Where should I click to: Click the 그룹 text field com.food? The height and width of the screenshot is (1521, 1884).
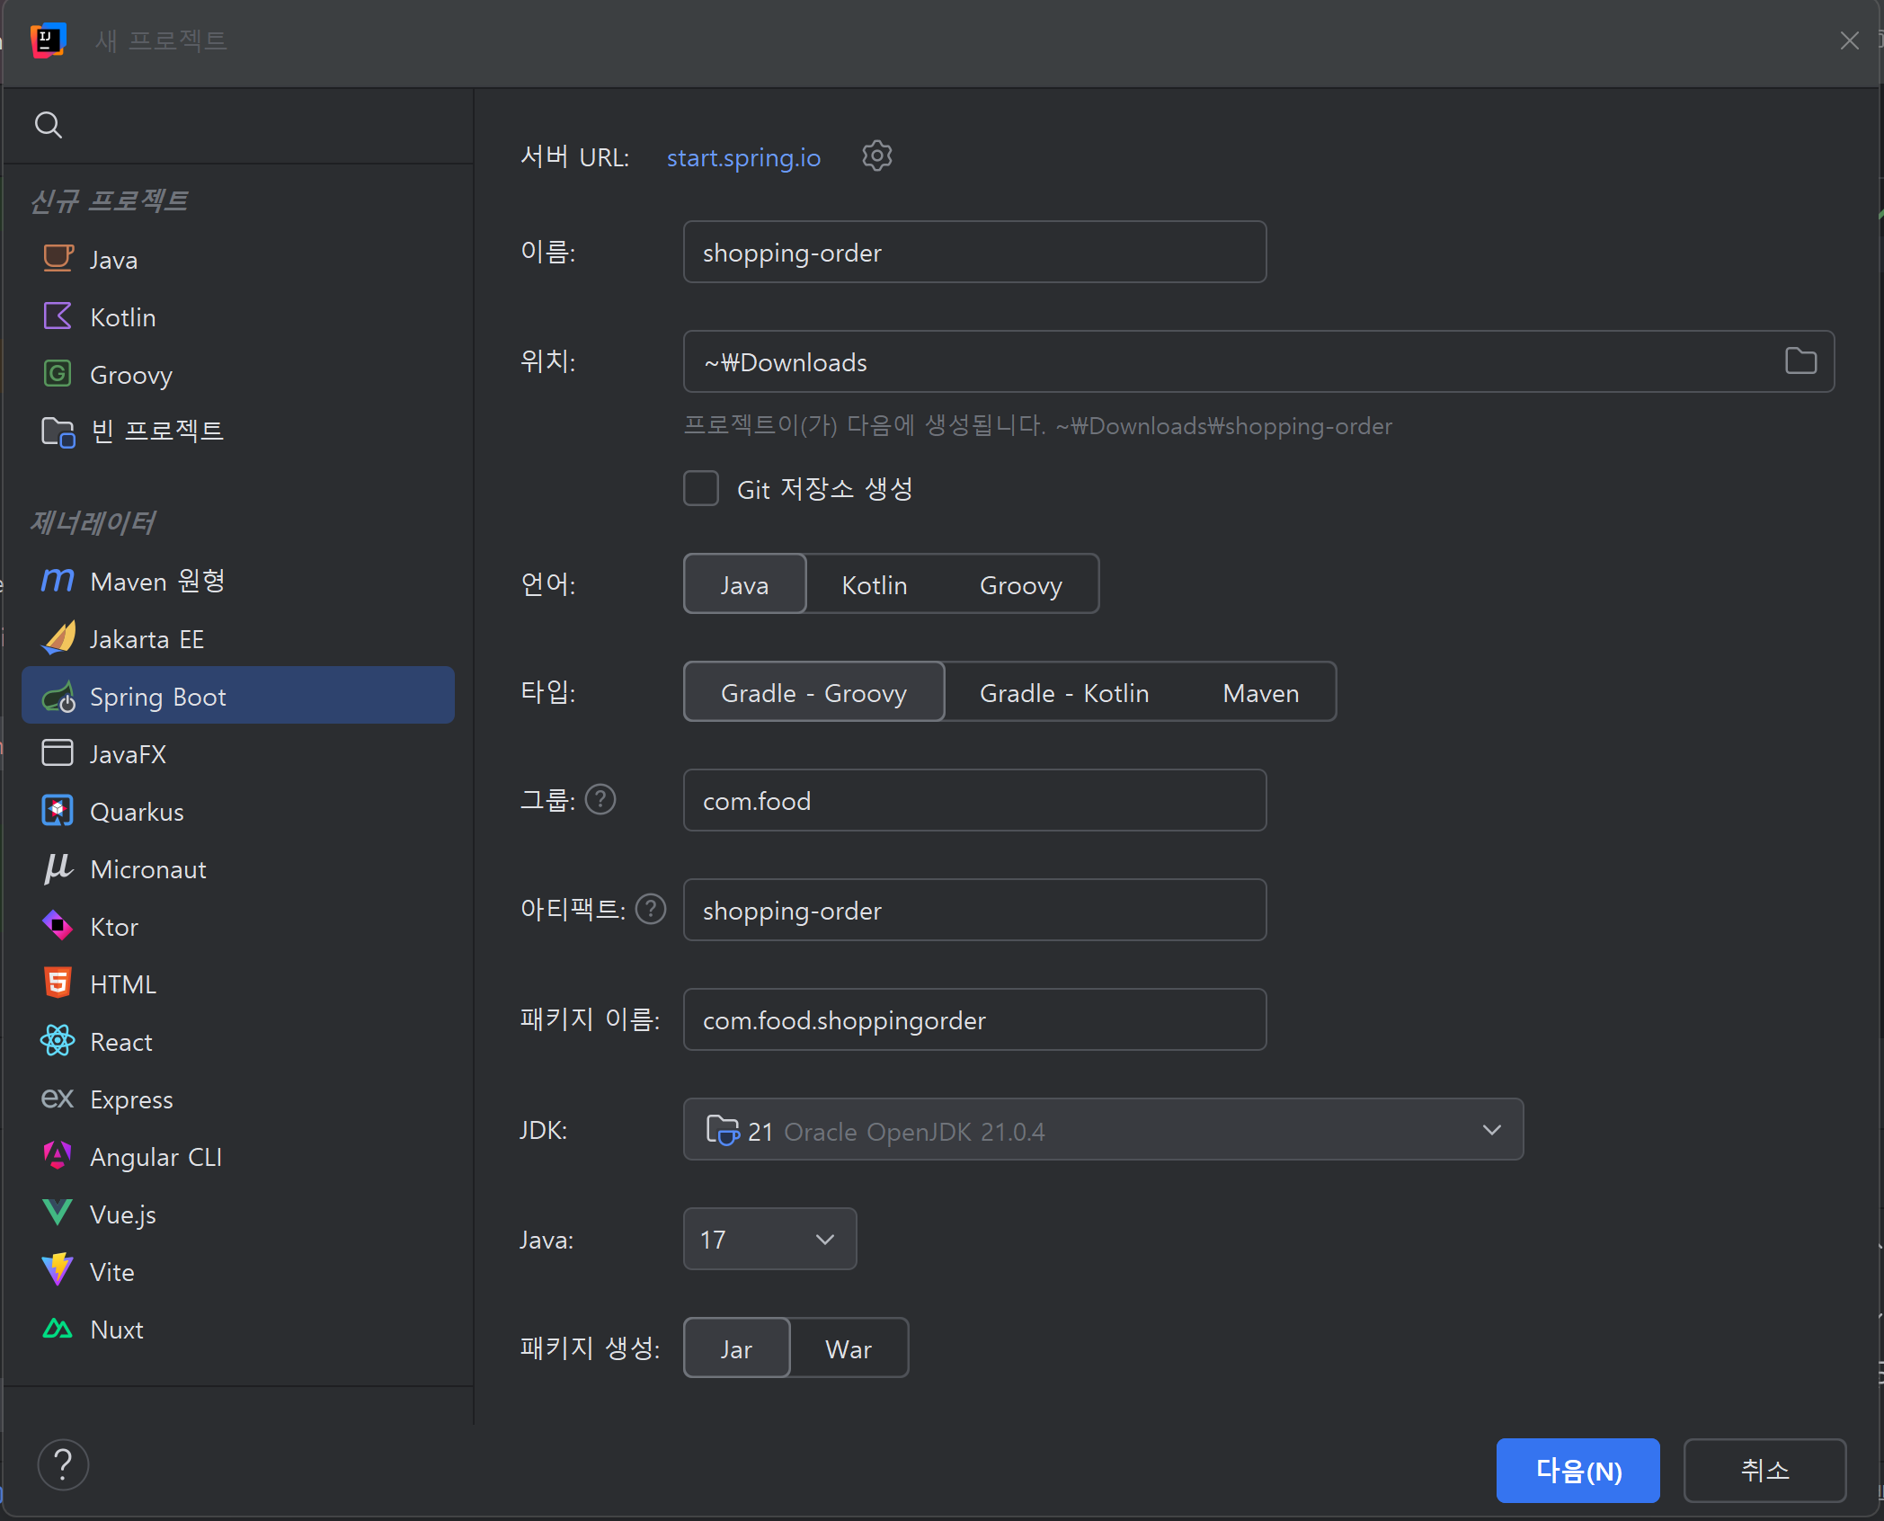pyautogui.click(x=974, y=800)
